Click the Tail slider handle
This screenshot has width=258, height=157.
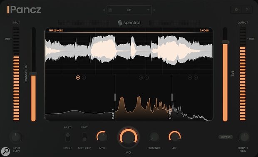pos(225,42)
